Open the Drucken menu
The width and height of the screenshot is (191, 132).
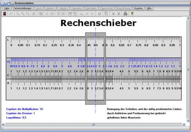click(x=138, y=8)
